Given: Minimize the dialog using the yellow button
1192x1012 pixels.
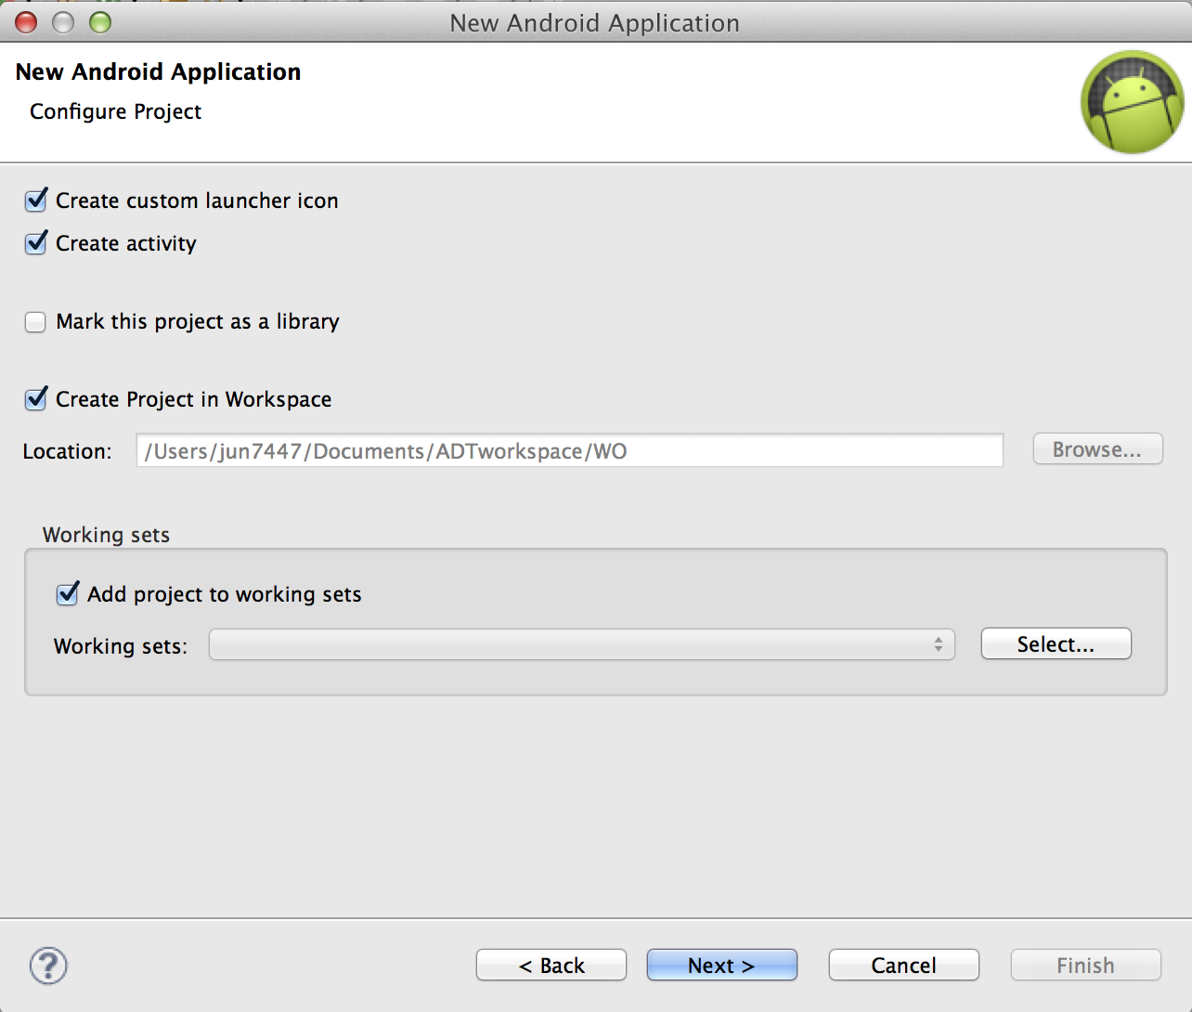Looking at the screenshot, I should (63, 22).
